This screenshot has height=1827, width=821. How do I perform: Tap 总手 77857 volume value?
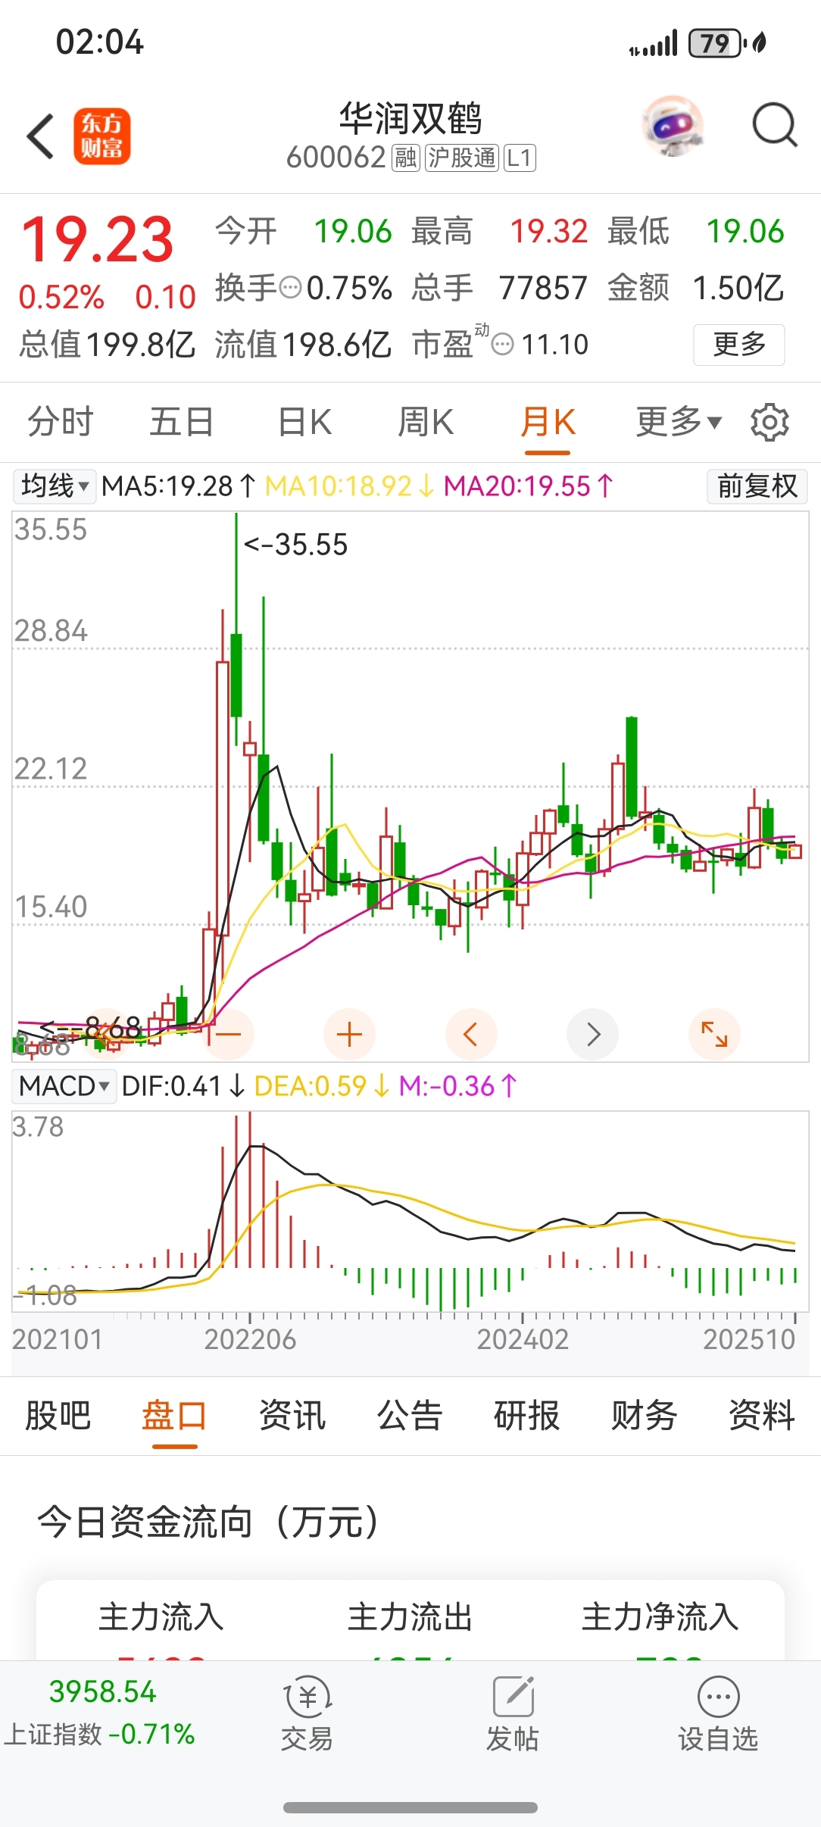tap(500, 288)
